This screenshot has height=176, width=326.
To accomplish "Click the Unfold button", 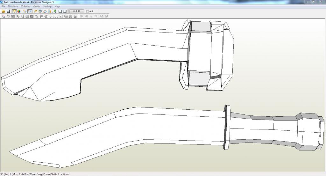I will [76, 11].
